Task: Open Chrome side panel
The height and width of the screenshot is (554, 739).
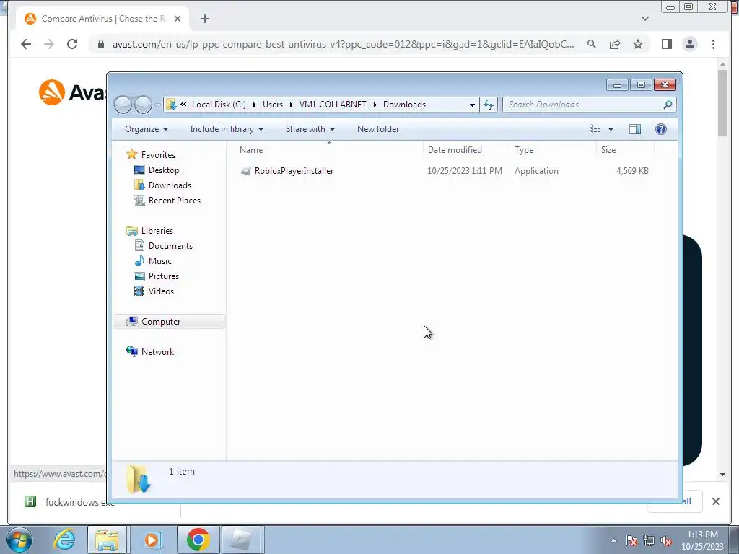Action: pos(666,44)
